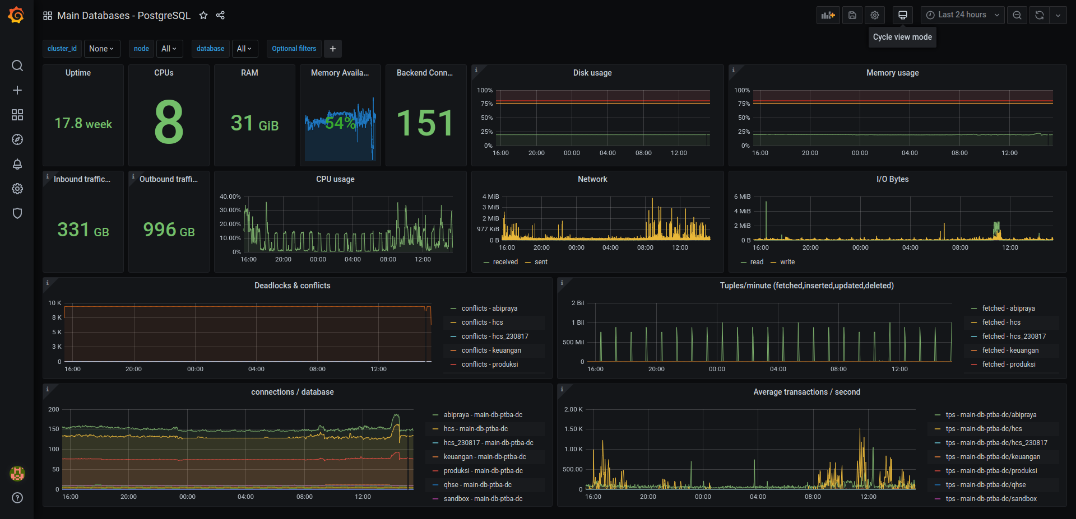Image resolution: width=1076 pixels, height=519 pixels.
Task: Open the cluster_id None dropdown
Action: click(x=102, y=49)
